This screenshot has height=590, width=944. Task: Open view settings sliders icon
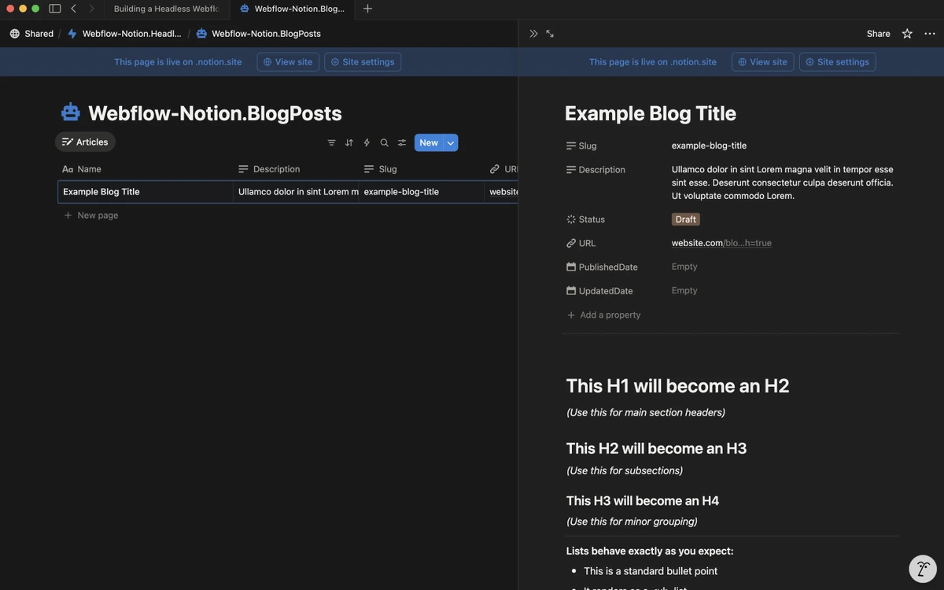[402, 142]
